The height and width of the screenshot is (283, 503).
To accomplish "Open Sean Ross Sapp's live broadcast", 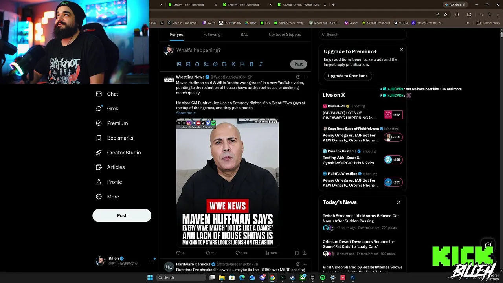I will click(362, 135).
